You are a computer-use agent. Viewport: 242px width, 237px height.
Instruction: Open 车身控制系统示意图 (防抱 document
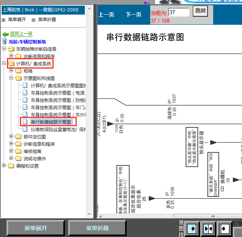pos(58,100)
